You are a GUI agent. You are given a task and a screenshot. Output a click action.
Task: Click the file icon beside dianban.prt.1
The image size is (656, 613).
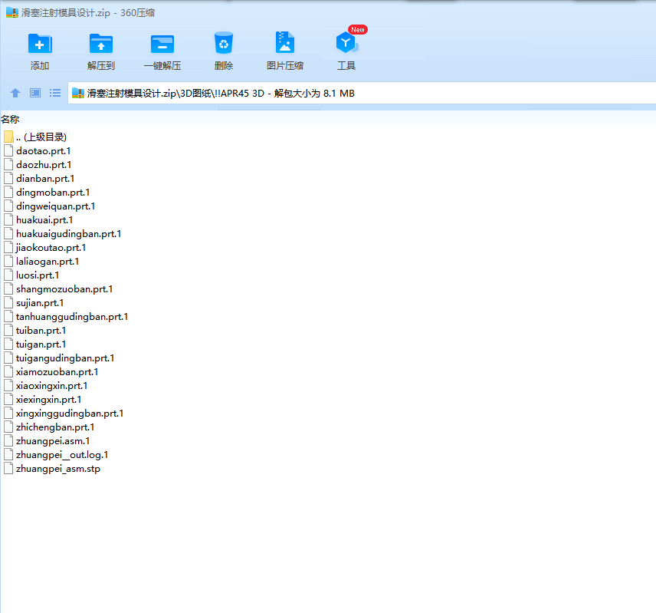point(8,178)
